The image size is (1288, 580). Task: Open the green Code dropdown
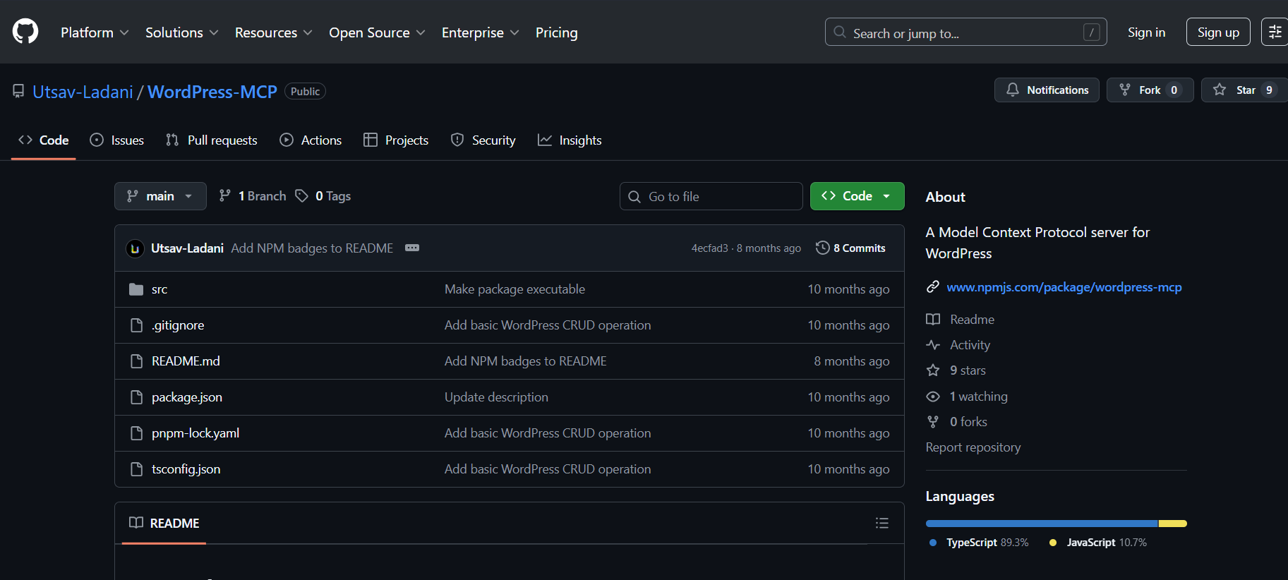(857, 196)
